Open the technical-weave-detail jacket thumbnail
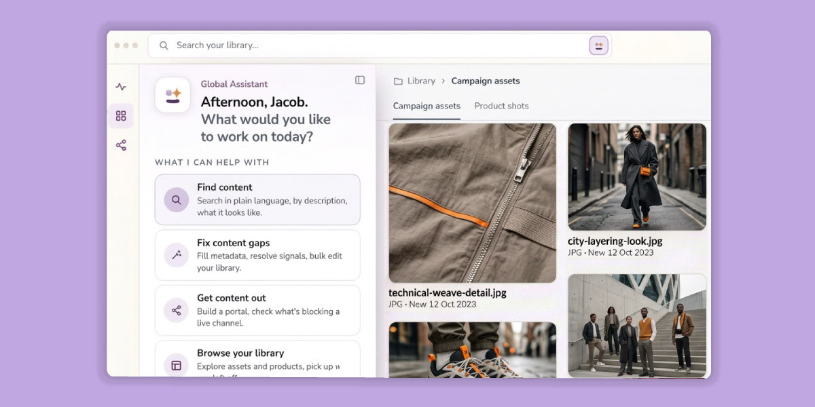The height and width of the screenshot is (407, 815). (473, 203)
